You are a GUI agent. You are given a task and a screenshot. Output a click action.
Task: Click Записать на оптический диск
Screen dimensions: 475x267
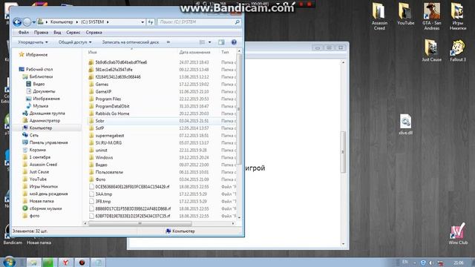131,42
